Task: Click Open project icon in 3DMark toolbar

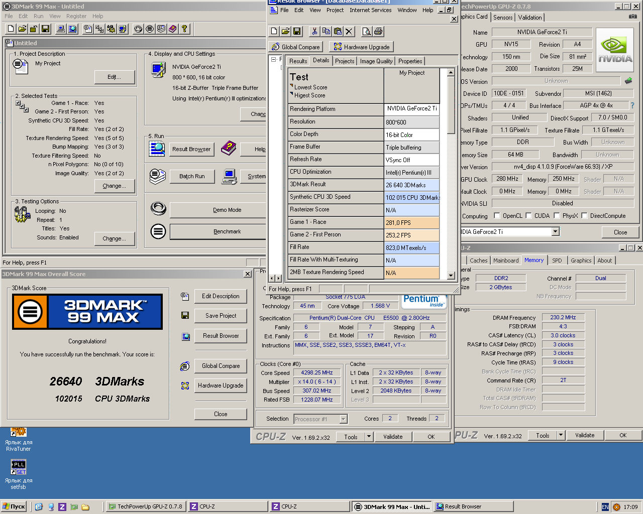Action: 22,29
